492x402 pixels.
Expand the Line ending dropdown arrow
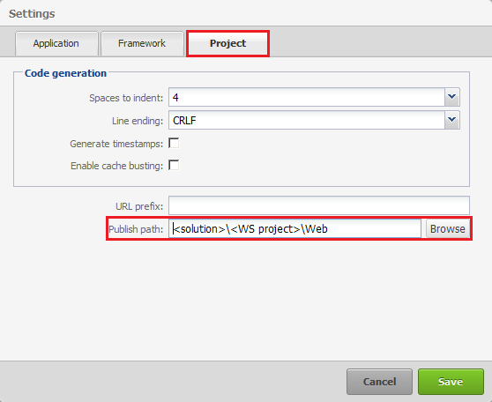pyautogui.click(x=451, y=120)
